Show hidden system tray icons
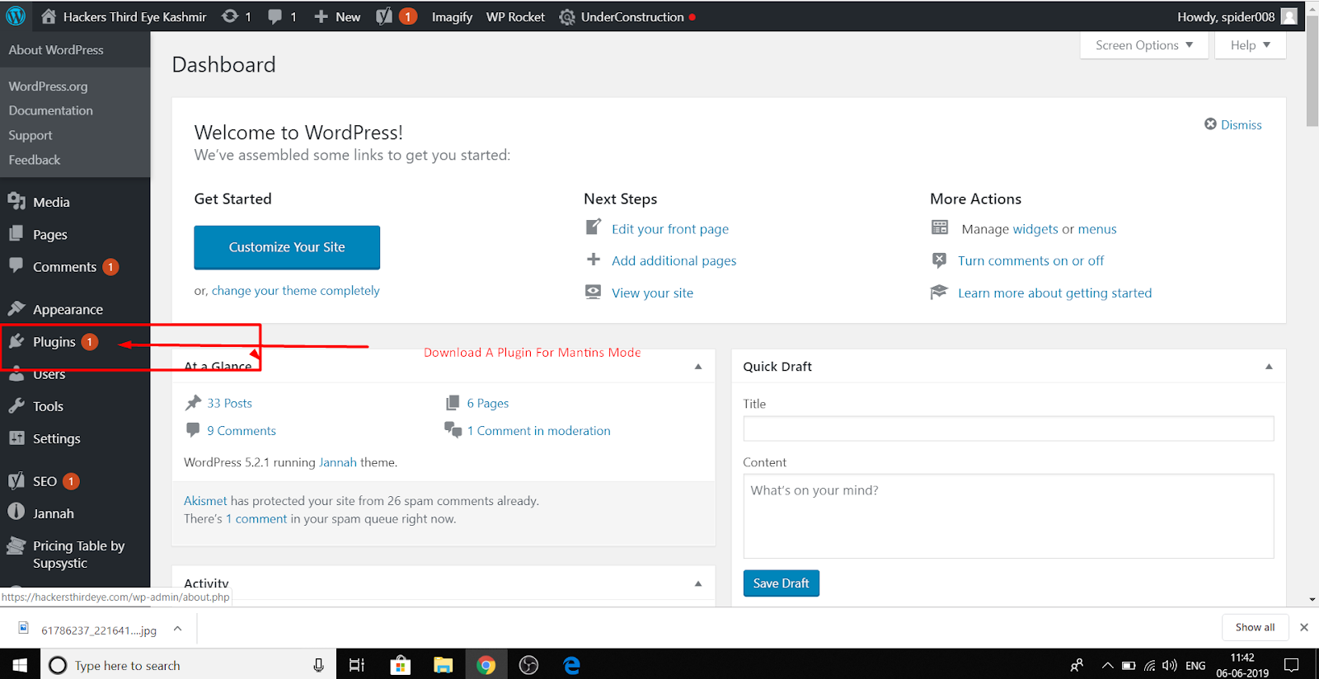This screenshot has height=679, width=1319. pos(1107,665)
